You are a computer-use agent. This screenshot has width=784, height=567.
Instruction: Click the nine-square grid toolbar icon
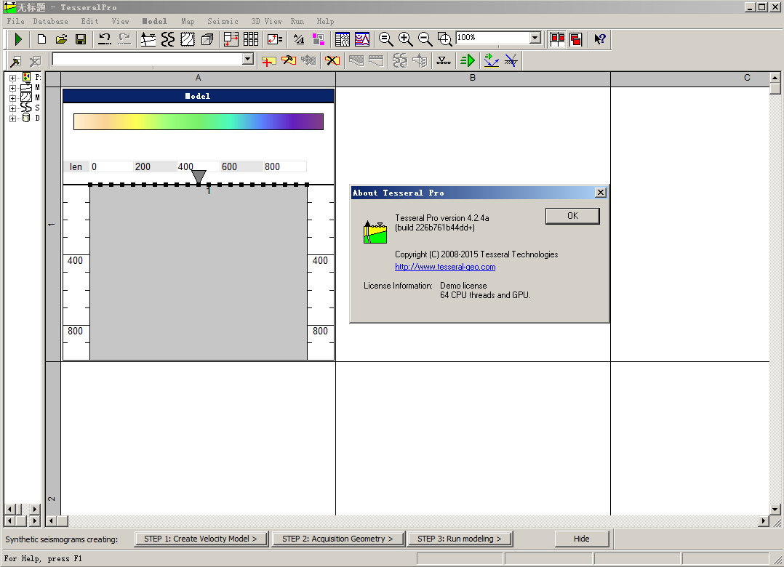pos(251,39)
